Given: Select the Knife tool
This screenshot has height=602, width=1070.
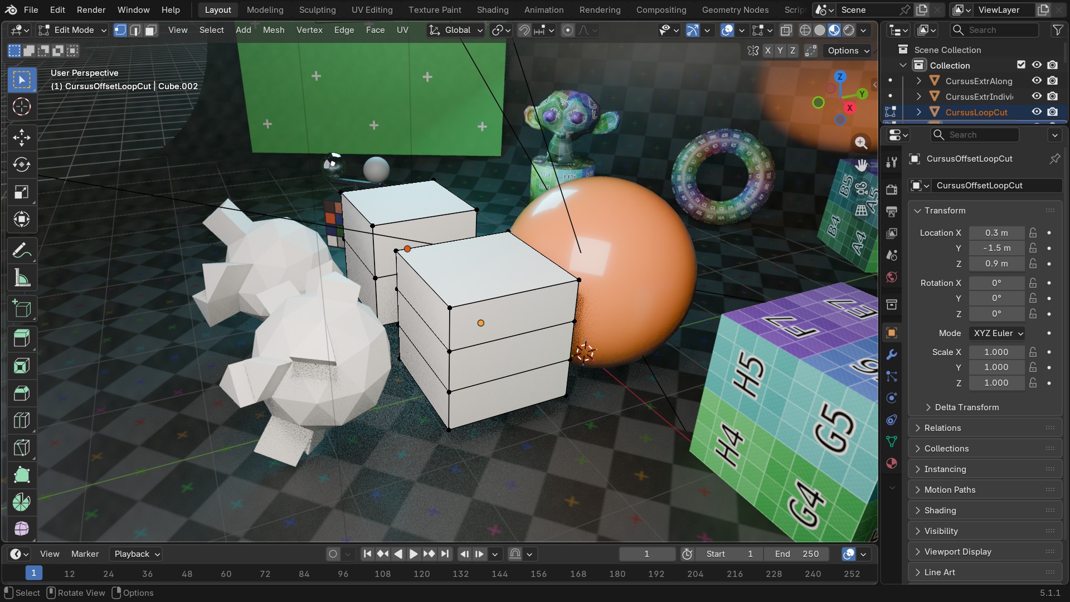Looking at the screenshot, I should tap(22, 448).
